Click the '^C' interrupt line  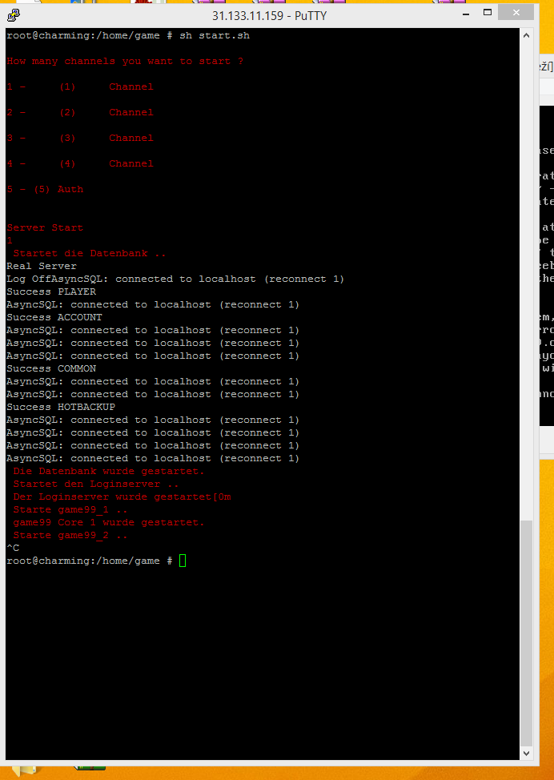[x=13, y=548]
